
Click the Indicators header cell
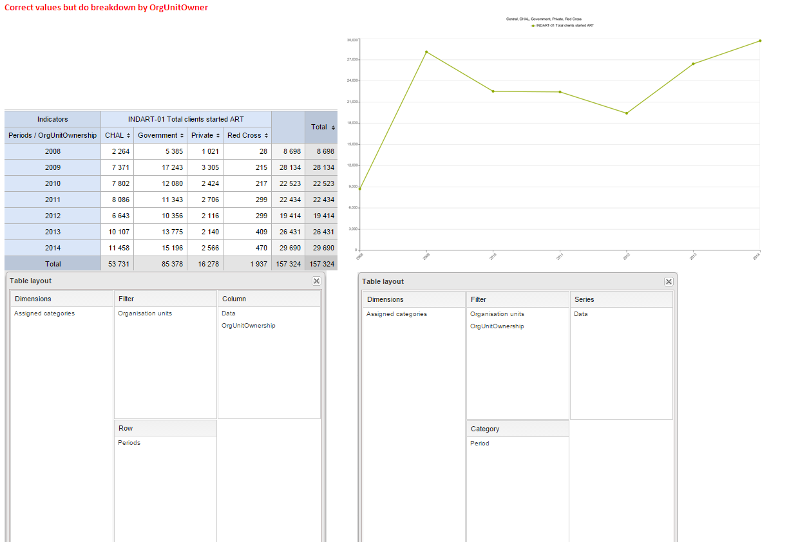point(53,119)
